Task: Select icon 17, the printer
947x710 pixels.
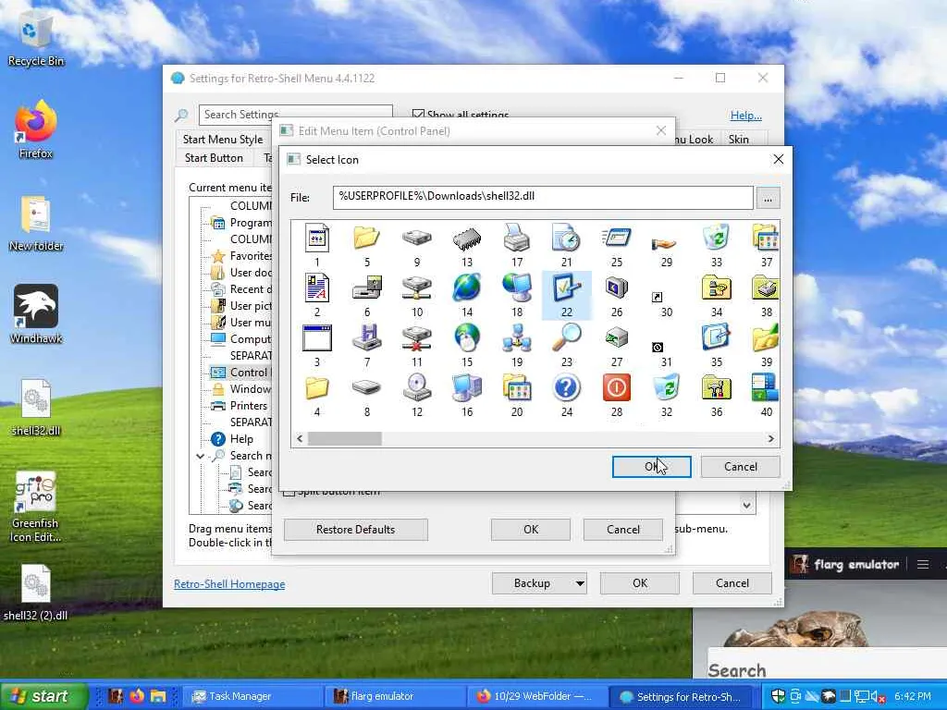Action: pos(517,239)
